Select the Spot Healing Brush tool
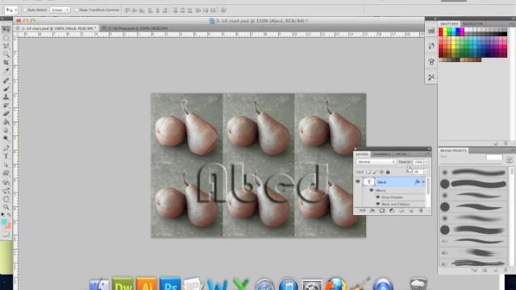Image resolution: width=516 pixels, height=290 pixels. (6, 81)
